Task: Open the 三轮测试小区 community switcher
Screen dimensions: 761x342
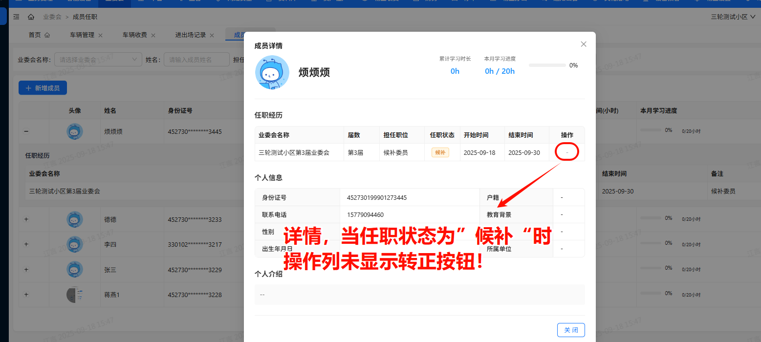Action: tap(732, 17)
